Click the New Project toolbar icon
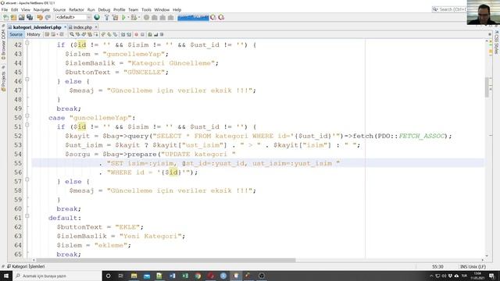The width and height of the screenshot is (500, 281). tap(13, 17)
